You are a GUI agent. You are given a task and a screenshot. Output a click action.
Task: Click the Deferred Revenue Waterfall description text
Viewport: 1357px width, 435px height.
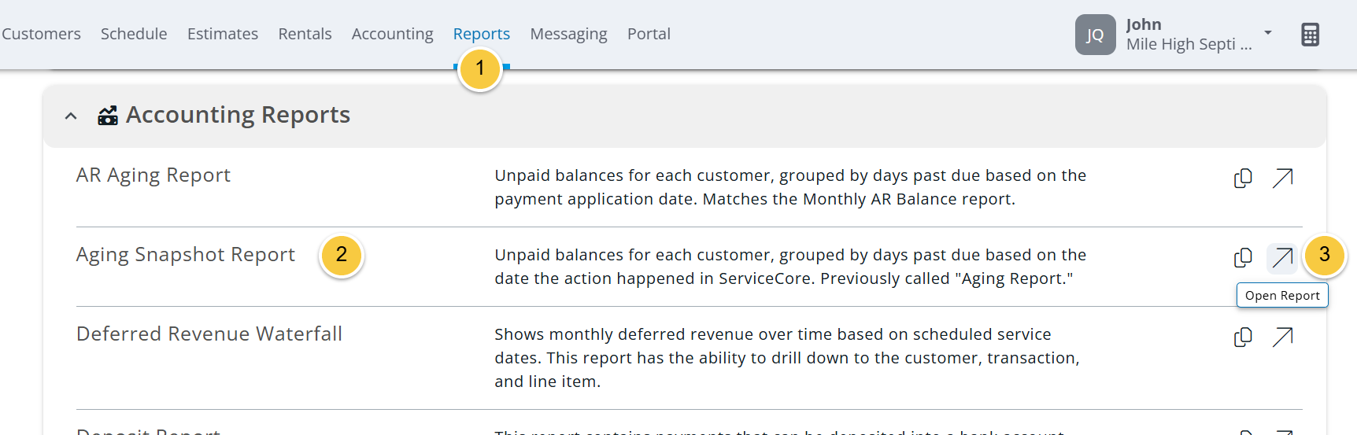787,358
